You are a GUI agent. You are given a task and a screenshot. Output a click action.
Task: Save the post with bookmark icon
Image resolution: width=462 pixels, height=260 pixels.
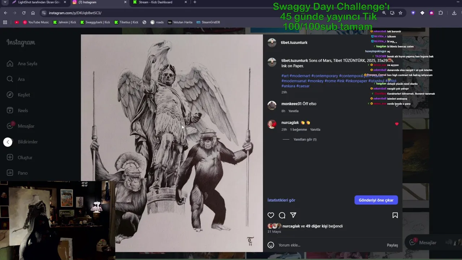[x=395, y=215]
